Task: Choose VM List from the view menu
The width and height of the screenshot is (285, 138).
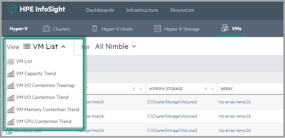Action: pos(24,62)
